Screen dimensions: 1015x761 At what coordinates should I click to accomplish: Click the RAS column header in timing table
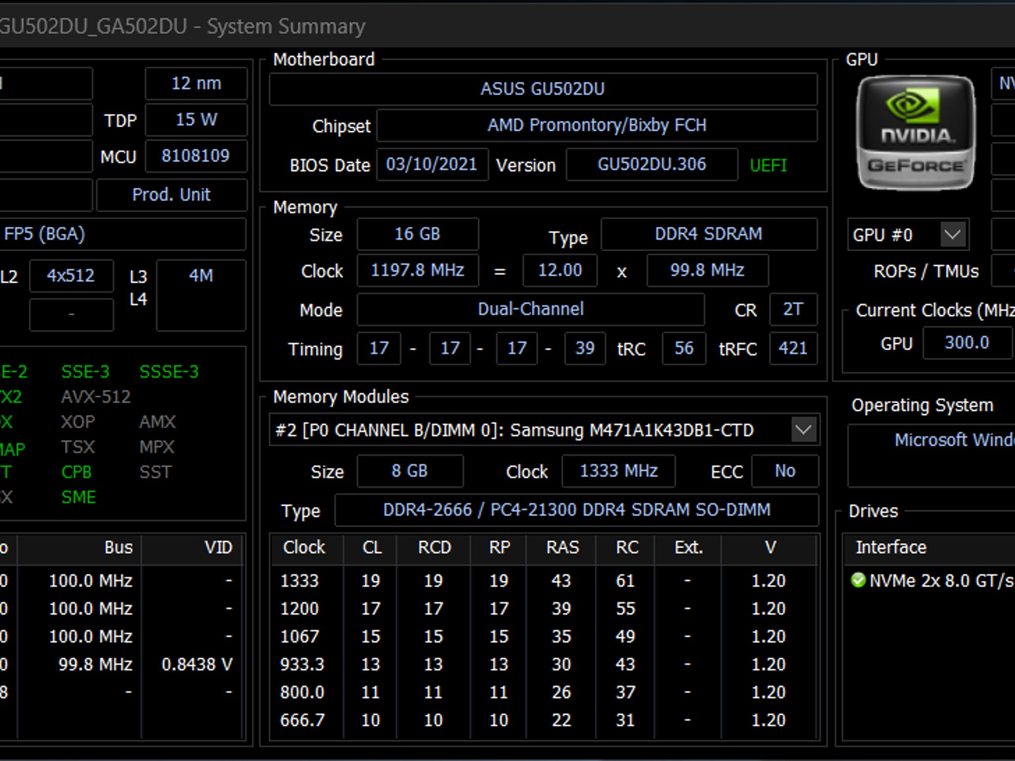tap(562, 548)
